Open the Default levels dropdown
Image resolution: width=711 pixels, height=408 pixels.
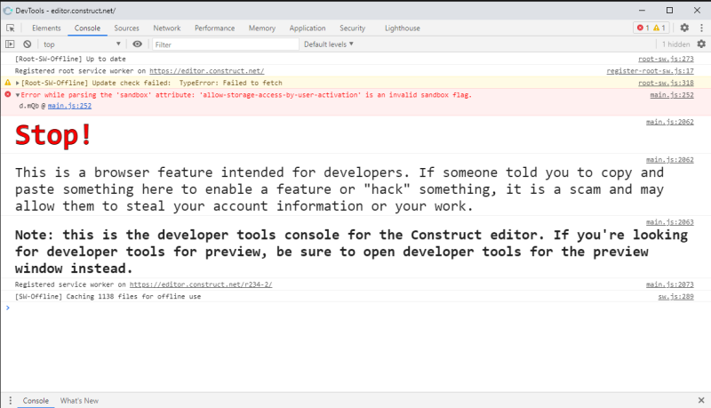coord(328,44)
